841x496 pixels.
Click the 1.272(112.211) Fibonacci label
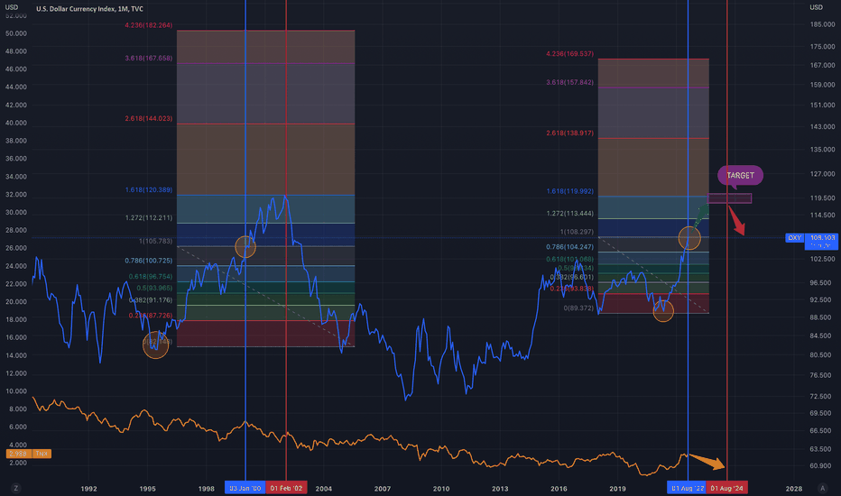click(x=149, y=217)
